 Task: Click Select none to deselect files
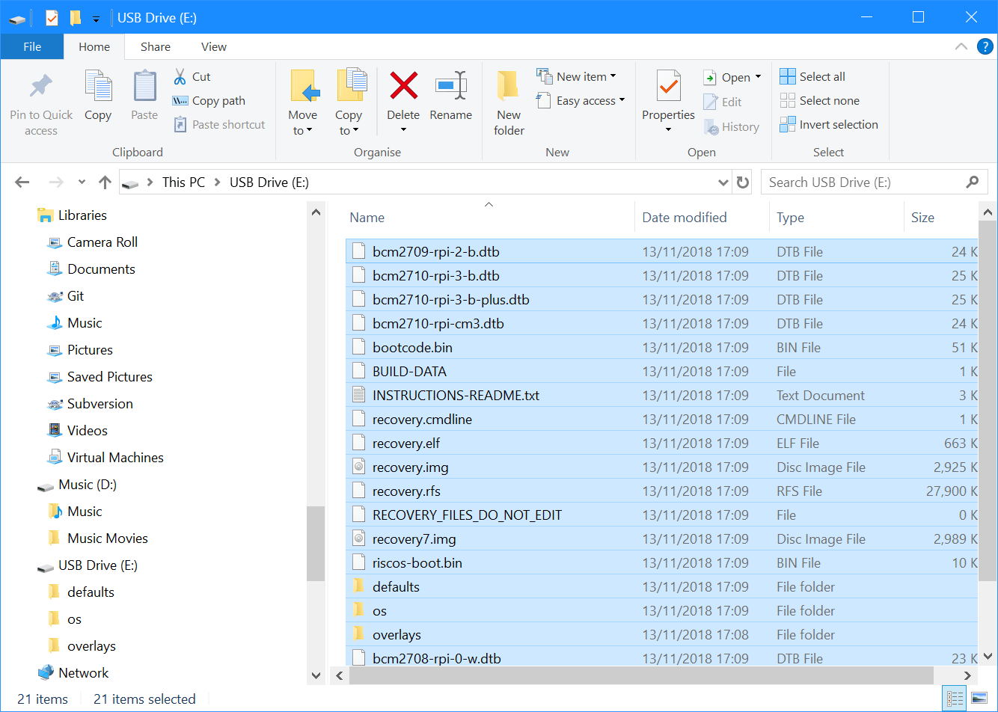pos(820,100)
